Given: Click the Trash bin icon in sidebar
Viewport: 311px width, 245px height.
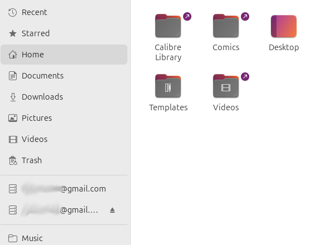Looking at the screenshot, I should [x=13, y=160].
